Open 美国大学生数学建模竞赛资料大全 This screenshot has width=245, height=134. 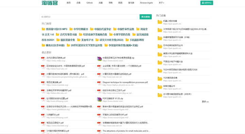click(178, 54)
